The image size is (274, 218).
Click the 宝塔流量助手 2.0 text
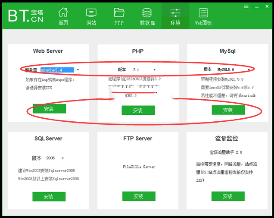point(226,152)
